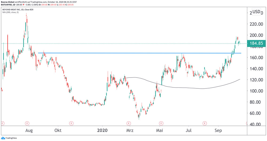Select the blue horizontal resistance line

(139, 53)
